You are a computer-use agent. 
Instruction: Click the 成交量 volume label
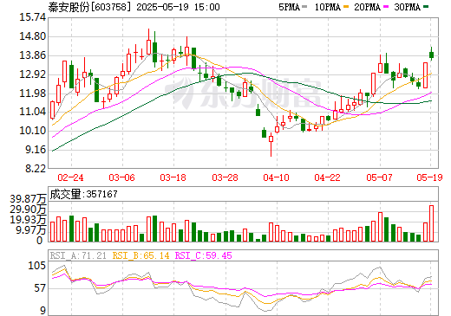point(65,194)
